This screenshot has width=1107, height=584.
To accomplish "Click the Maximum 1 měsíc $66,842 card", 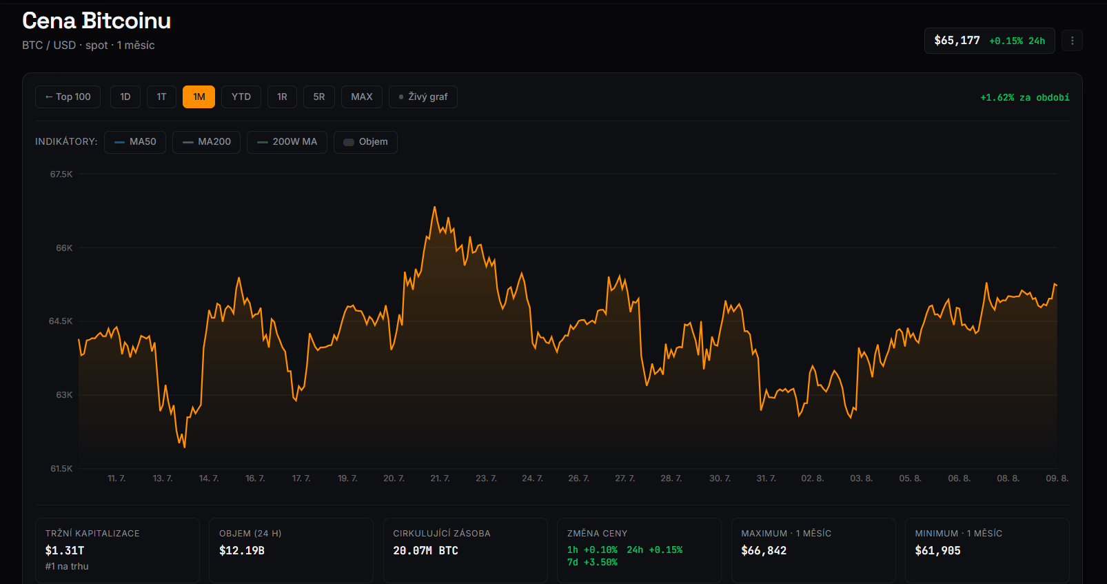I will point(813,550).
